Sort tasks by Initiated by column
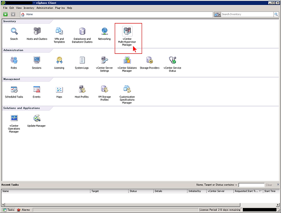The image size is (281, 213). pos(197,191)
